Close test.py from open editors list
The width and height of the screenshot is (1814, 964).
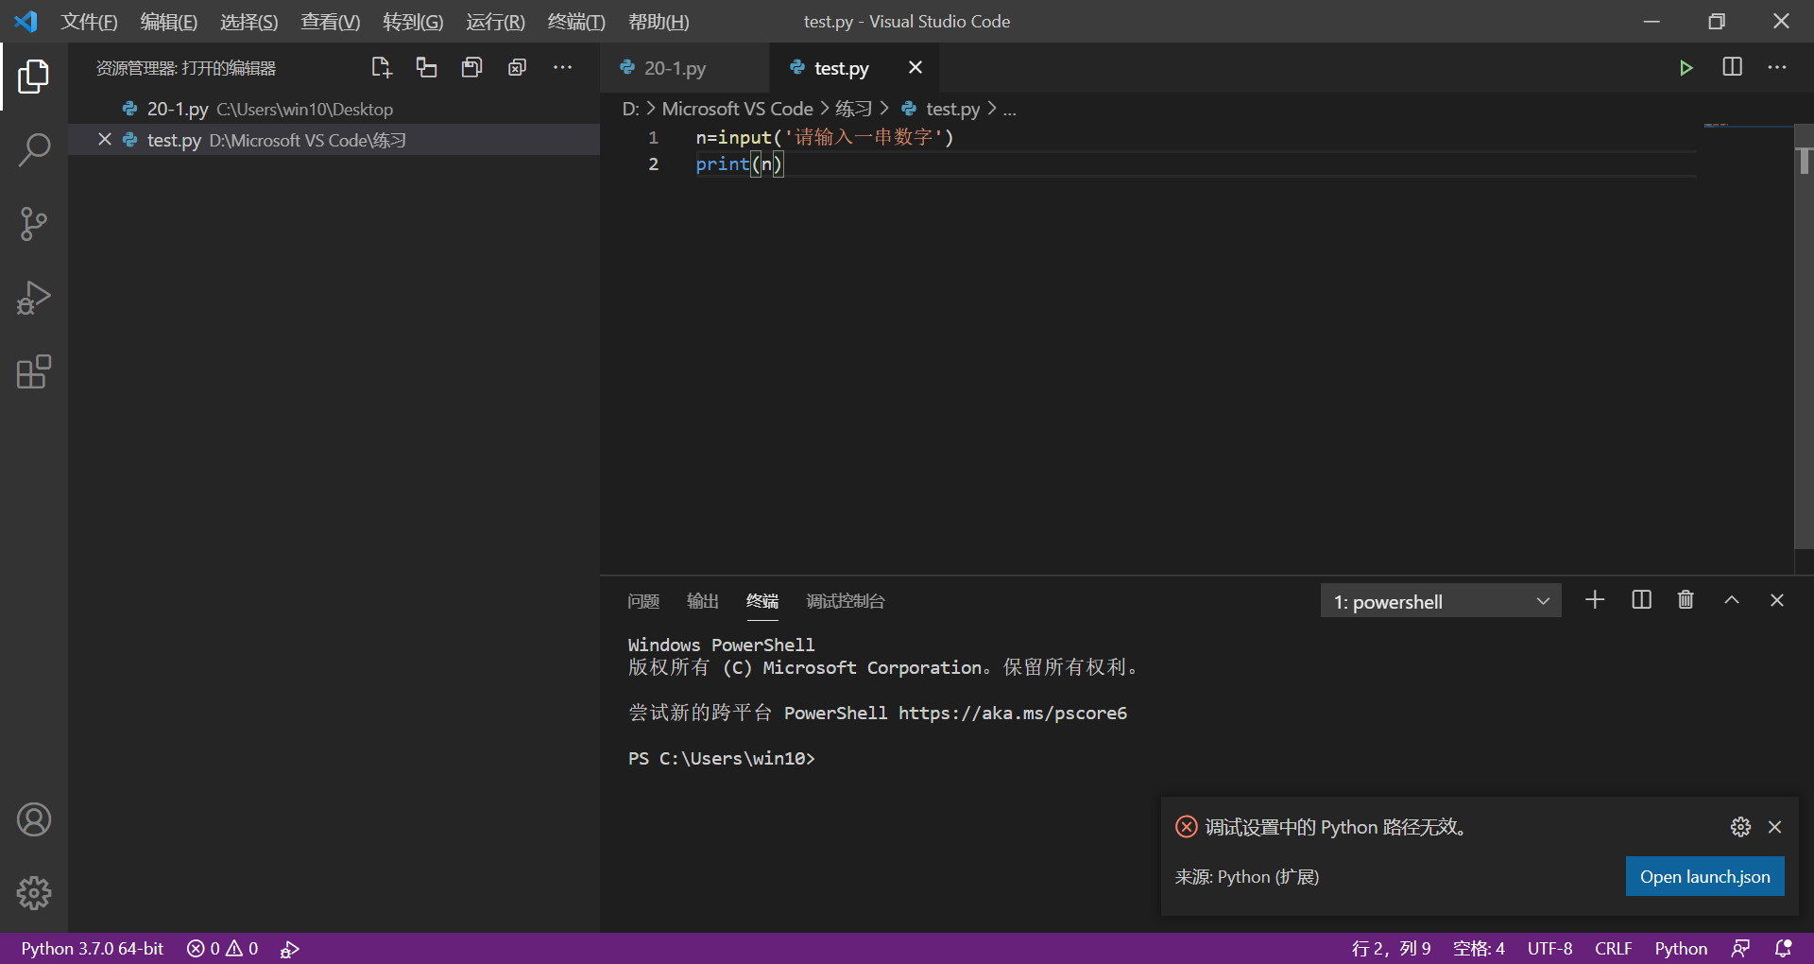pos(105,139)
